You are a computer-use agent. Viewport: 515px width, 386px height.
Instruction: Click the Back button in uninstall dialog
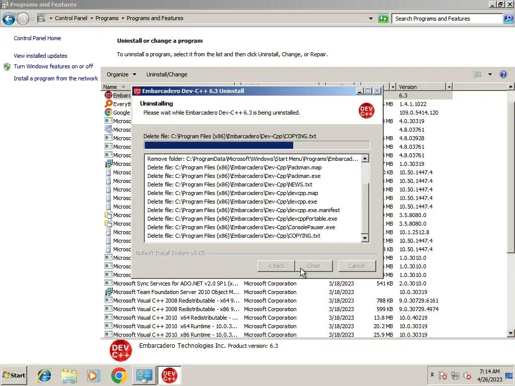(276, 266)
